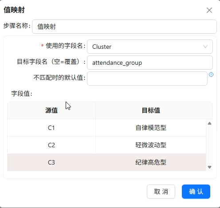Click the 源值 column header
The height and width of the screenshot is (208, 220).
tap(51, 110)
